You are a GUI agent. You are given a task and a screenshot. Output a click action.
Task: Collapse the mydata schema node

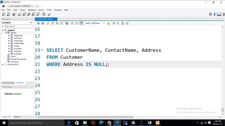coord(3,30)
